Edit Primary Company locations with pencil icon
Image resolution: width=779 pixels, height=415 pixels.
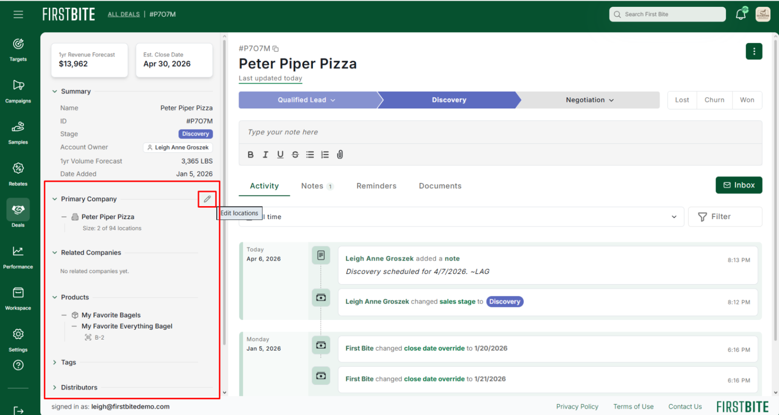pyautogui.click(x=207, y=199)
